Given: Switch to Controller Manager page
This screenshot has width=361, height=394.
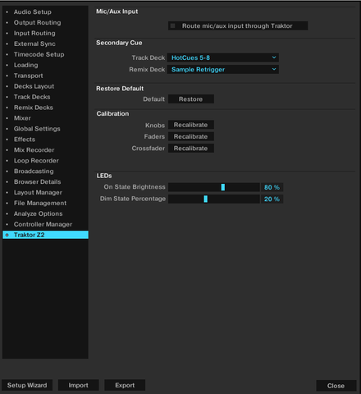Looking at the screenshot, I should [43, 224].
